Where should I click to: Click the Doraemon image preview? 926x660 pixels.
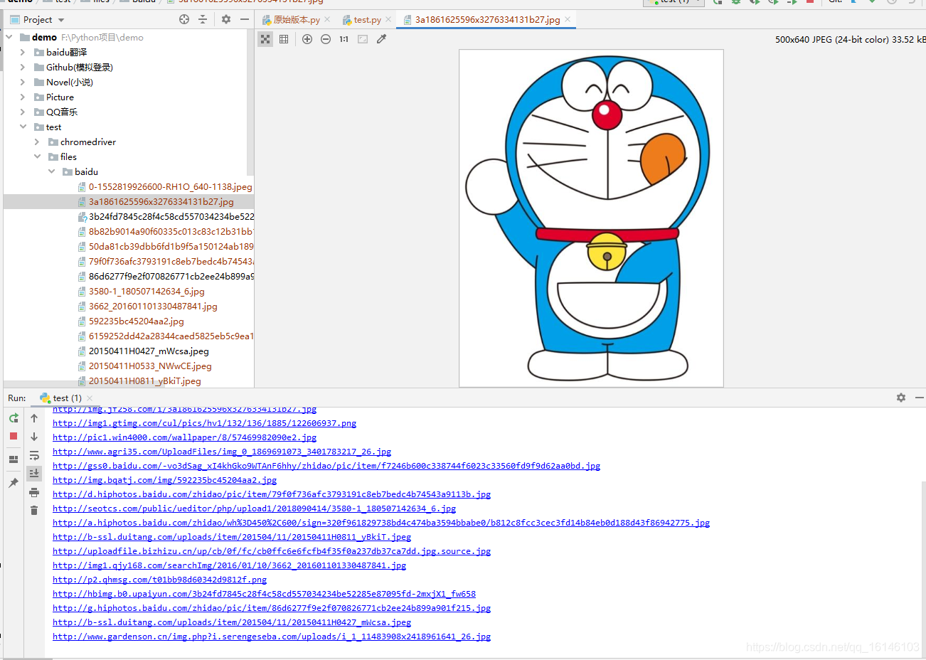(x=591, y=218)
